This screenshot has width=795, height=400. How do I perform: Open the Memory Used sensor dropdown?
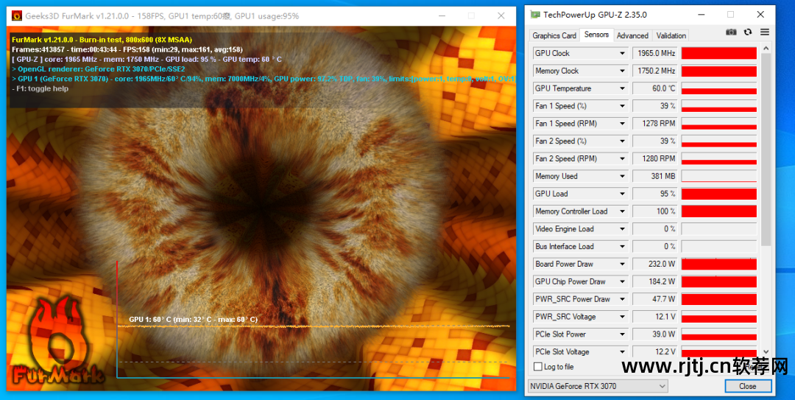(x=622, y=176)
